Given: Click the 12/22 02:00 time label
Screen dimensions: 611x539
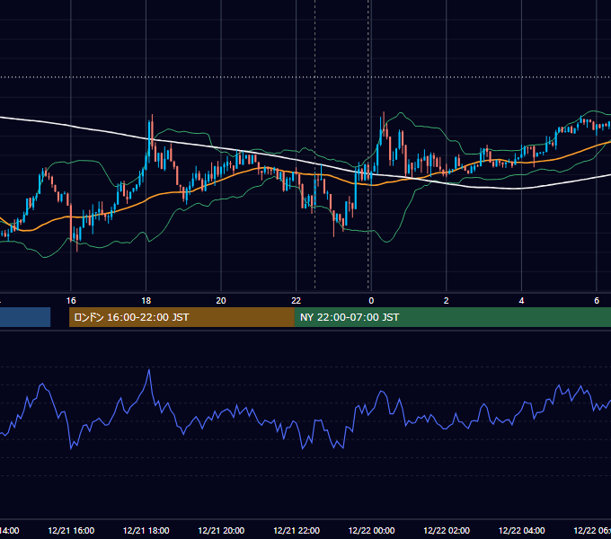Looking at the screenshot, I should (447, 530).
